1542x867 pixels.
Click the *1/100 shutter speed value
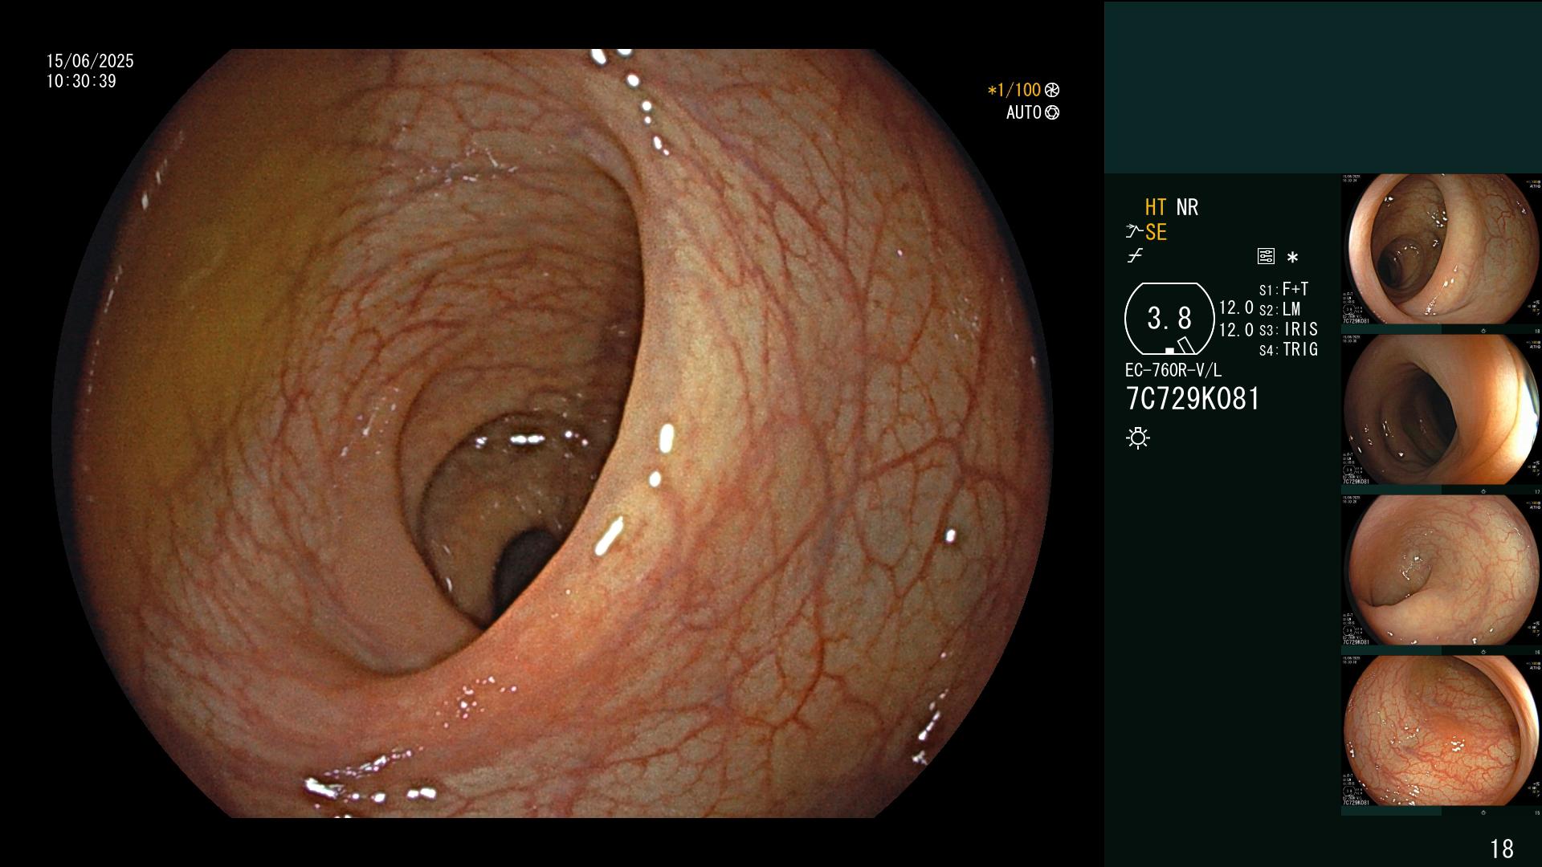tap(1014, 90)
